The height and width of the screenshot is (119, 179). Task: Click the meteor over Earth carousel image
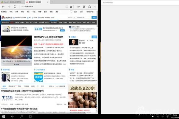(x=17, y=48)
